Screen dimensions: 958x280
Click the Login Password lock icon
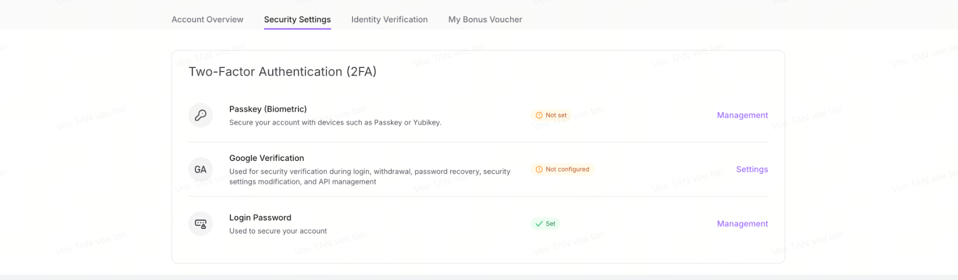(201, 224)
